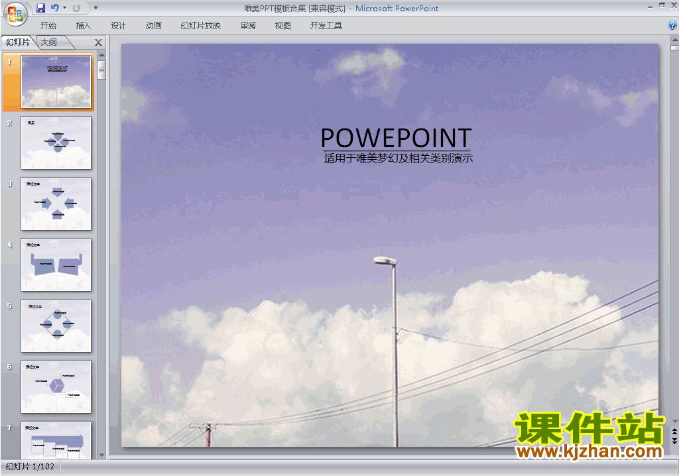
Task: Restore the PowerPoint window size
Action: pyautogui.click(x=662, y=5)
